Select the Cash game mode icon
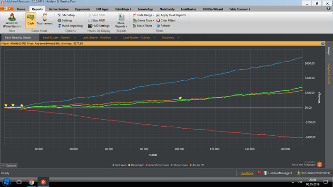 tap(30, 17)
